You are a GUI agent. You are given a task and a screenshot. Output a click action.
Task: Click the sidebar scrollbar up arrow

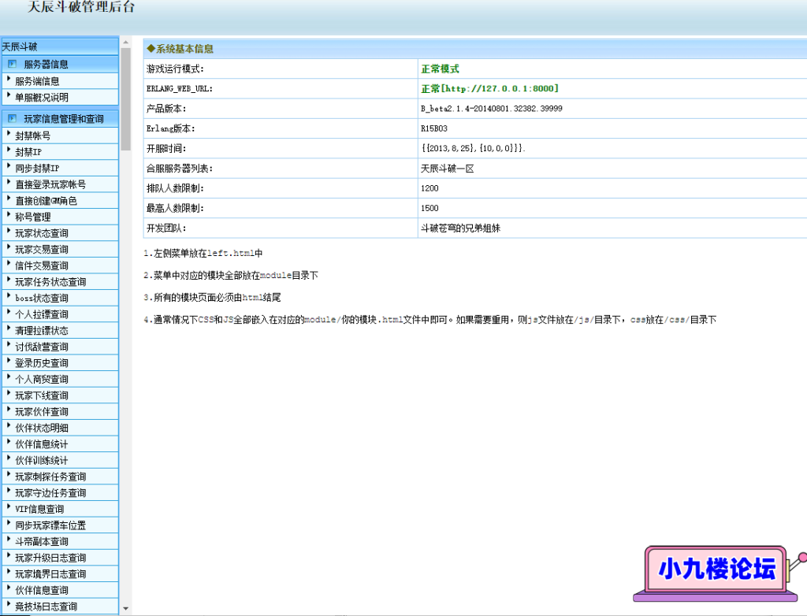click(x=125, y=43)
